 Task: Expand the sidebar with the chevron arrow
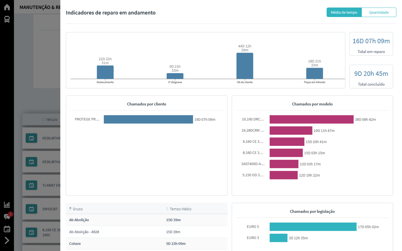coord(7,241)
